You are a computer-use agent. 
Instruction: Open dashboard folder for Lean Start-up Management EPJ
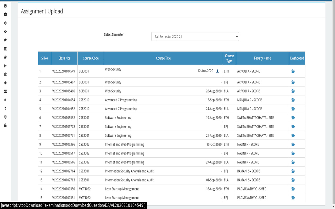[293, 198]
